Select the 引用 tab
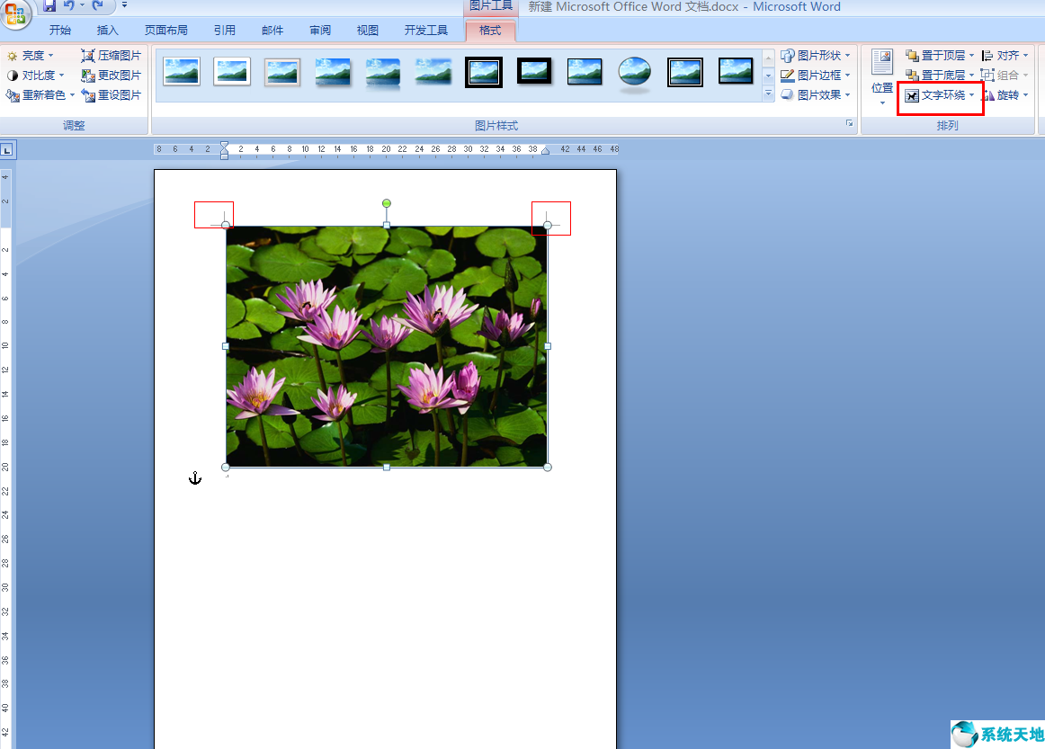 coord(224,30)
